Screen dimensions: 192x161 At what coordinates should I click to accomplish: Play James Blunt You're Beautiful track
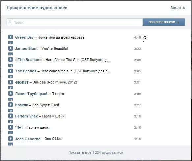point(11,48)
